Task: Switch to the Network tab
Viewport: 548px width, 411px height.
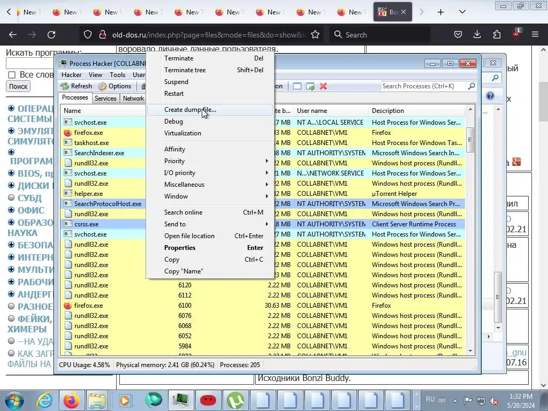Action: [133, 98]
